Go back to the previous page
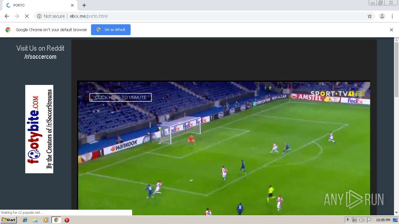Image resolution: width=399 pixels, height=224 pixels. (x=7, y=16)
